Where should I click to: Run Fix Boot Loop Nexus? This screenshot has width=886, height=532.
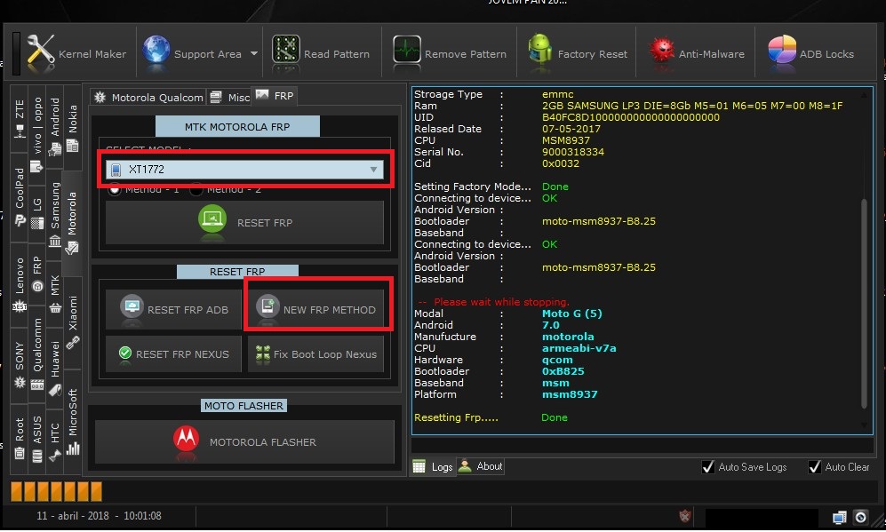pyautogui.click(x=315, y=354)
